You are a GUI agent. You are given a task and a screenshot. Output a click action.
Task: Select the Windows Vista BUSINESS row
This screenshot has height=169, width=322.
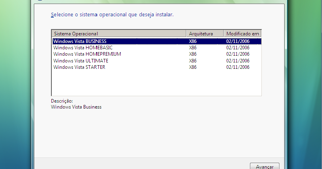[x=157, y=41]
